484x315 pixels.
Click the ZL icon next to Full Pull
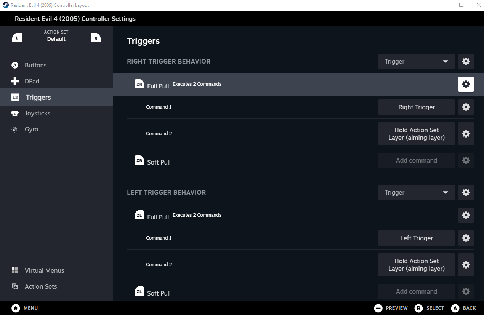(x=139, y=215)
